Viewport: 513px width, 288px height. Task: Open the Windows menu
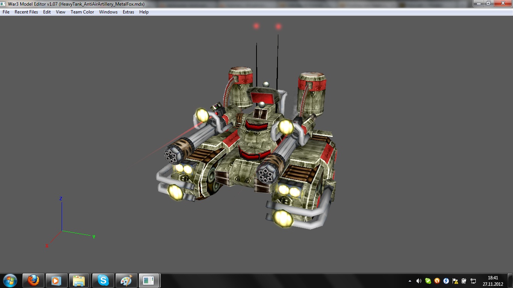tap(108, 12)
